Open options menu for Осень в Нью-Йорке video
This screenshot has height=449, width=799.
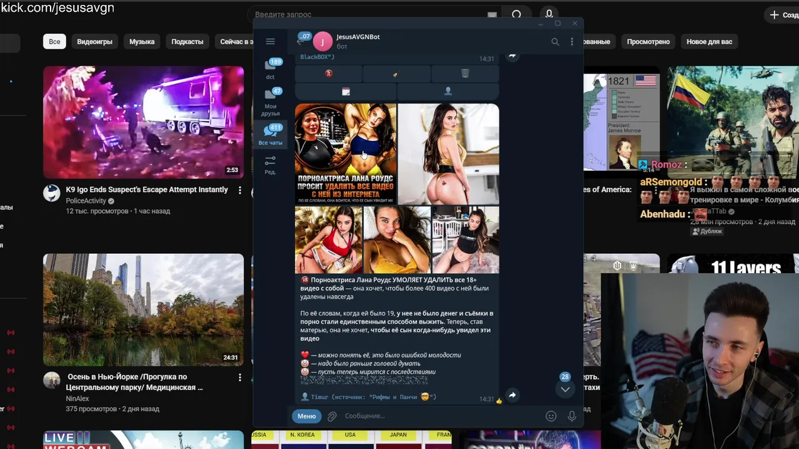(x=240, y=377)
